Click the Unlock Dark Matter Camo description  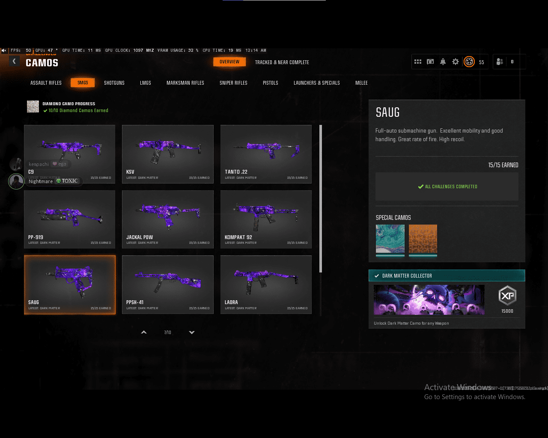pos(411,323)
